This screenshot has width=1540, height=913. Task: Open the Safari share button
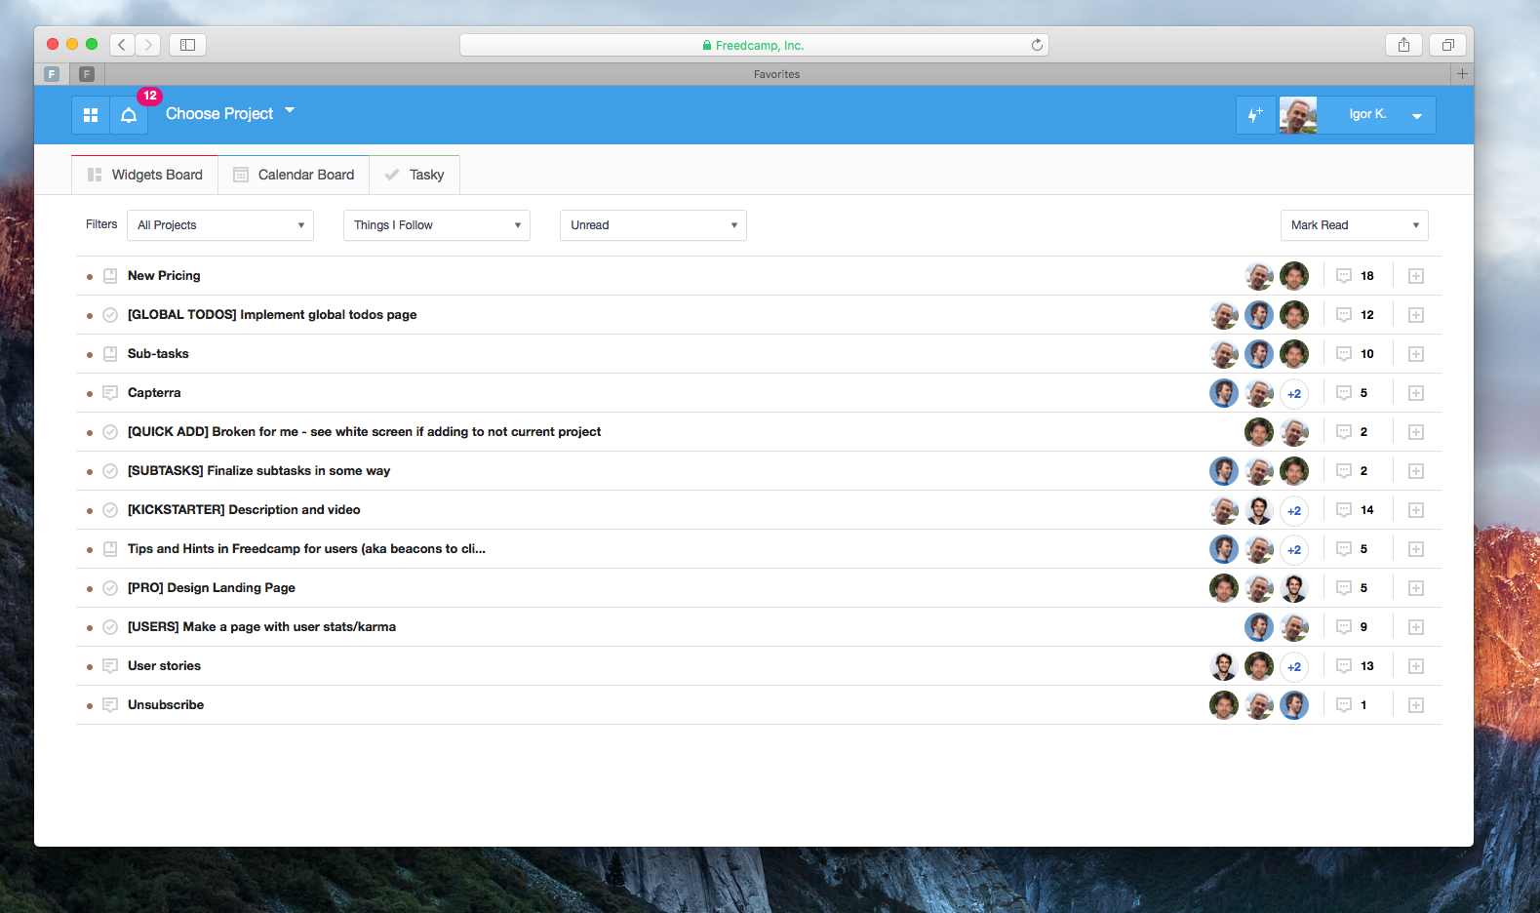pos(1403,45)
